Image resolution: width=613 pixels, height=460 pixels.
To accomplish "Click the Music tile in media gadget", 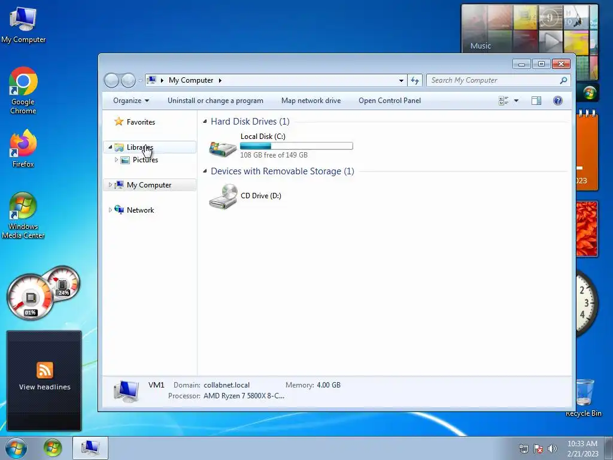I will [481, 46].
